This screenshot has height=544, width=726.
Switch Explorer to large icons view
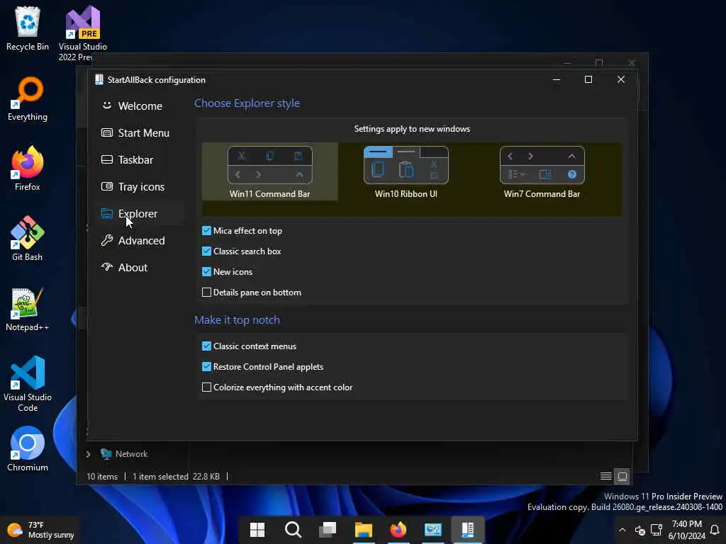(x=622, y=476)
